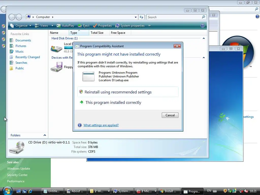The width and height of the screenshot is (260, 195).
Task: Switch to Install taskbar button
Action: tap(169, 191)
